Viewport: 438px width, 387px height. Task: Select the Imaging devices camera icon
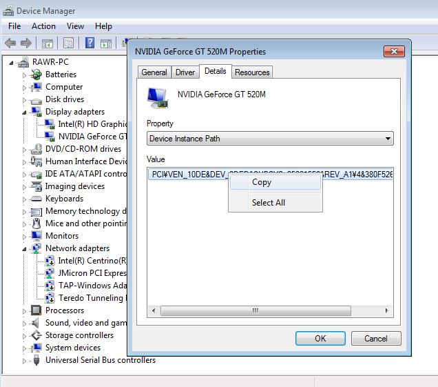[x=36, y=186]
